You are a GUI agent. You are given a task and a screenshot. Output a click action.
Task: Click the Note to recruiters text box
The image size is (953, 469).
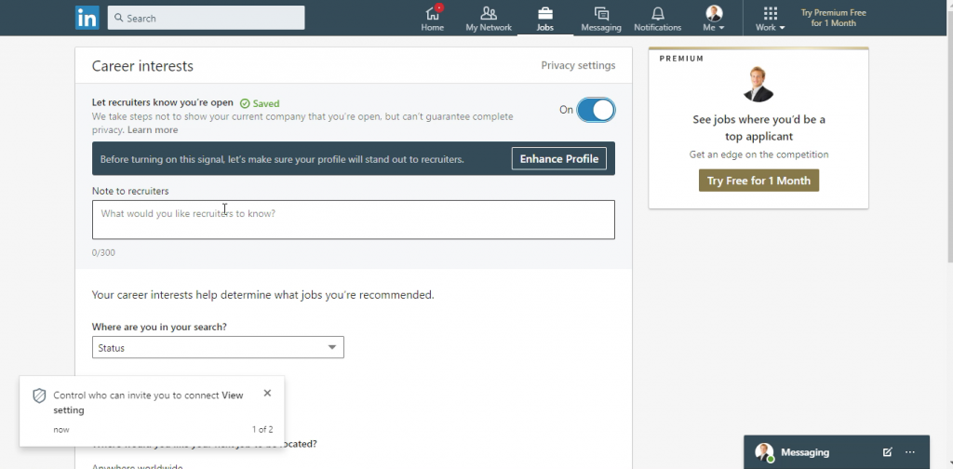click(353, 220)
